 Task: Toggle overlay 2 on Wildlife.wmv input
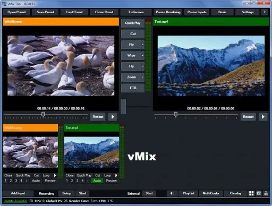(11, 181)
